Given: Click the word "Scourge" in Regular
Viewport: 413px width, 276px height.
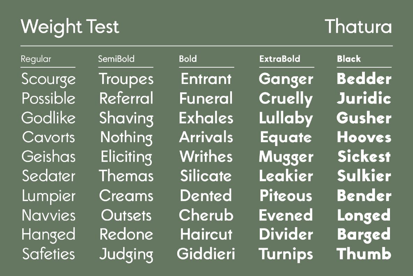Looking at the screenshot, I should (48, 79).
